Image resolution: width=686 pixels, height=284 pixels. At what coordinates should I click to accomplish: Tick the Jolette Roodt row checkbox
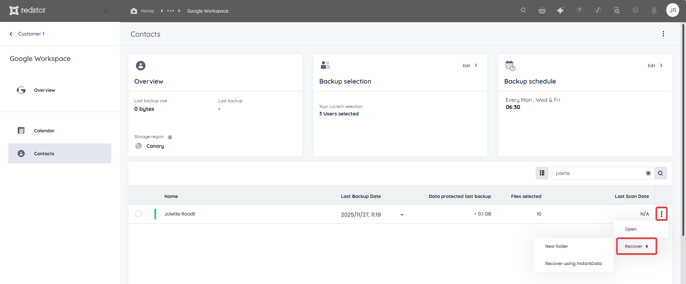coord(139,214)
